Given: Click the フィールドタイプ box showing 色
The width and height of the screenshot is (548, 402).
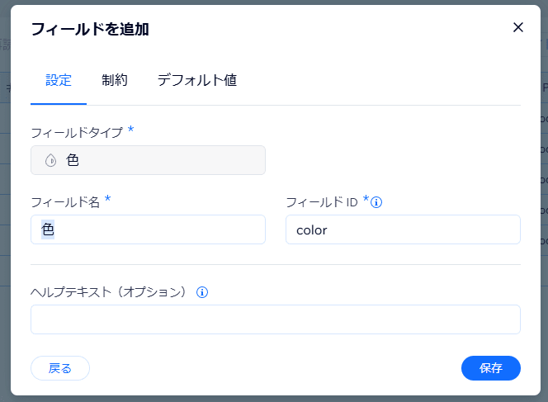Looking at the screenshot, I should tap(148, 160).
